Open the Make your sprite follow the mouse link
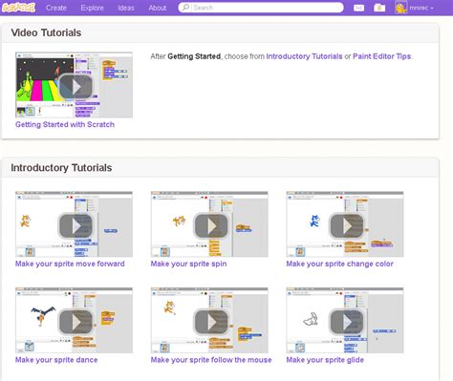 point(211,360)
